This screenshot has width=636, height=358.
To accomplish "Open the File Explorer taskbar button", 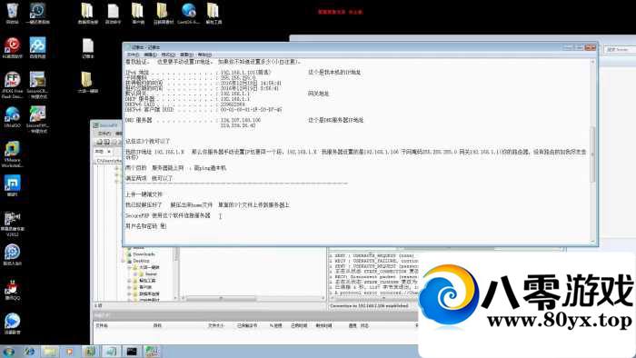I will coord(49,351).
